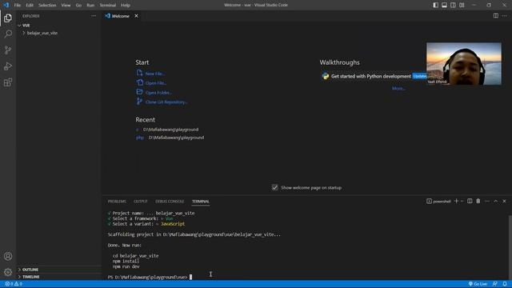Viewport: 512px width, 288px height.
Task: Open terminal panel more actions ellipsis
Action: click(487, 201)
